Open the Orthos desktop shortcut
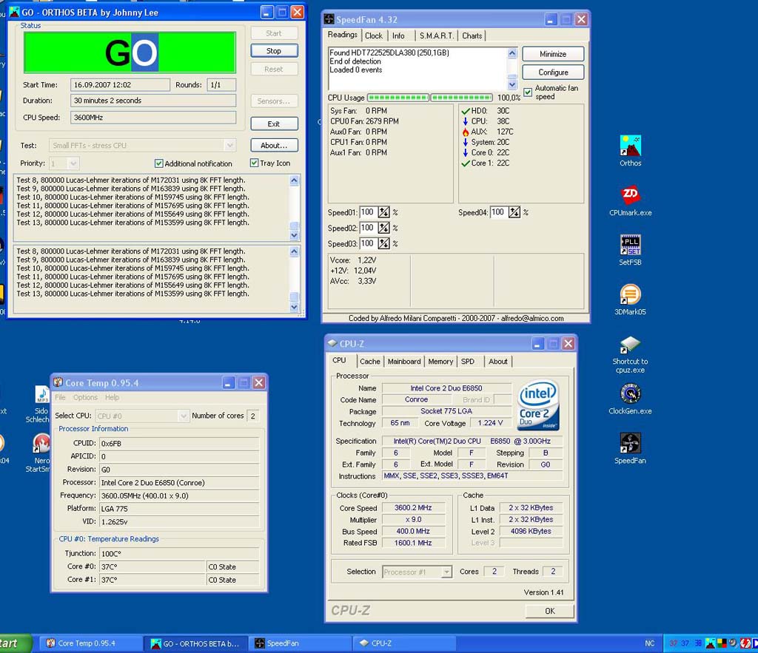The height and width of the screenshot is (653, 758). pyautogui.click(x=631, y=146)
